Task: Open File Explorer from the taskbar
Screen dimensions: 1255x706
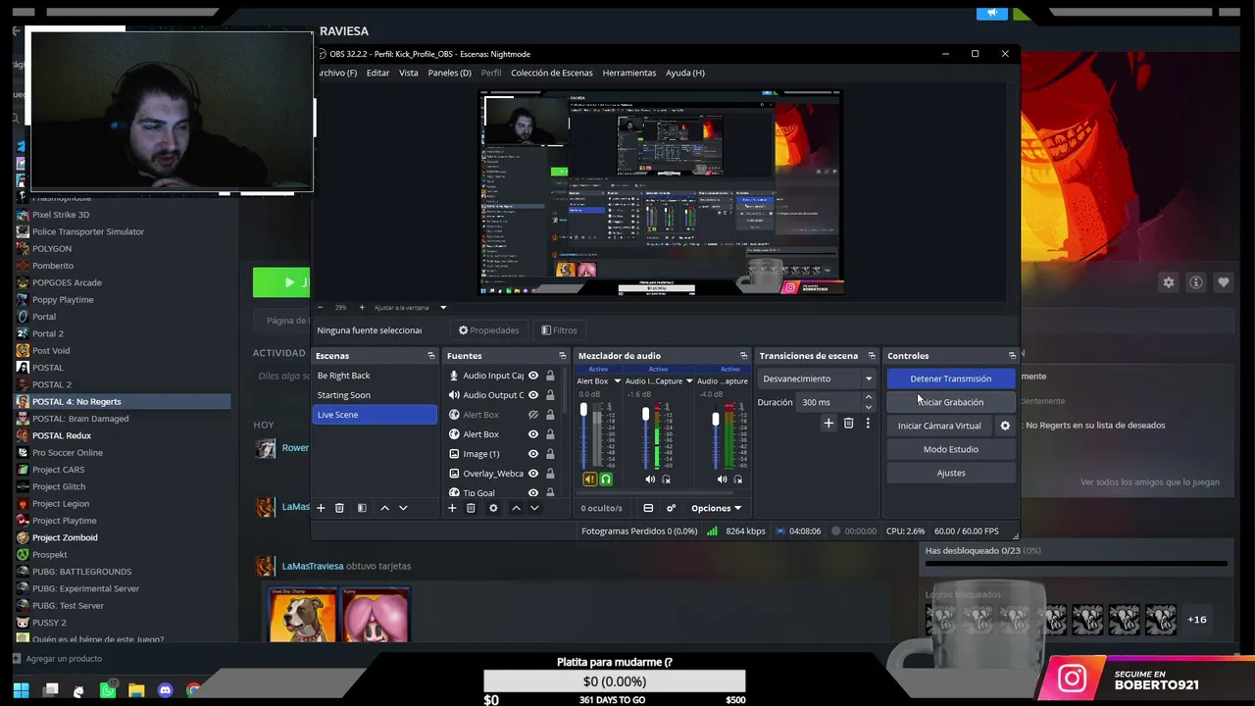Action: 136,690
